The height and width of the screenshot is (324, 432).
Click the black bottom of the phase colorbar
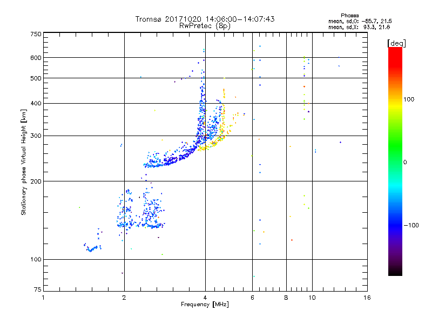pos(395,272)
